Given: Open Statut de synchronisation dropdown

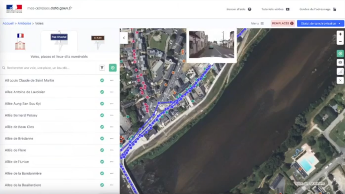Looking at the screenshot, I should click(x=321, y=24).
